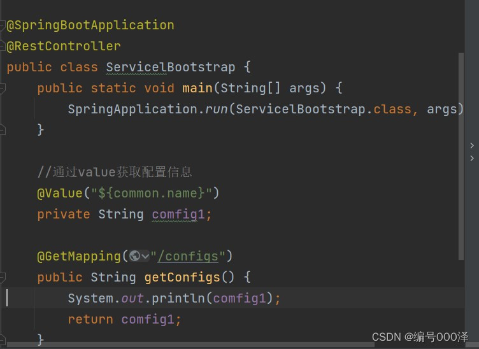Open the globe URL icon before "/configs"

tap(134, 256)
